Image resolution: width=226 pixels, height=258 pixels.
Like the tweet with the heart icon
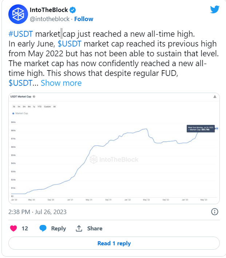tap(13, 228)
